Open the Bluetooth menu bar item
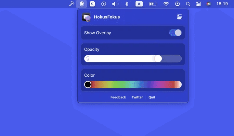Image resolution: width=234 pixels, height=136 pixels. 126,4
